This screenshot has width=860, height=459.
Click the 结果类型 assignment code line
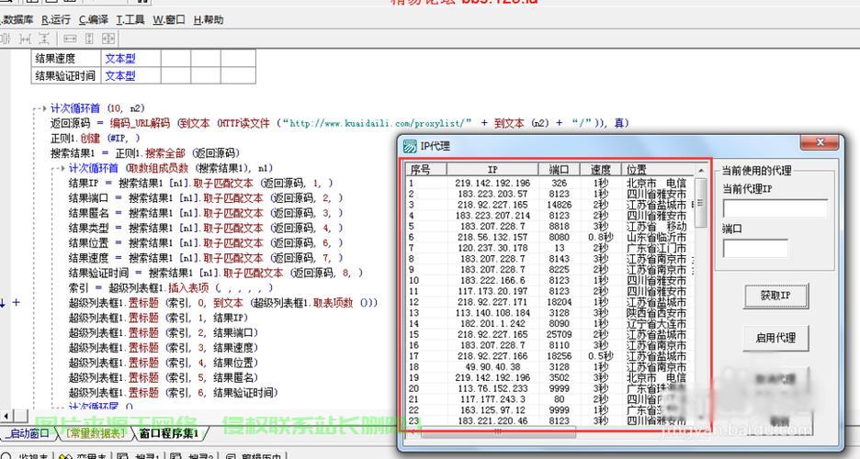coord(206,228)
